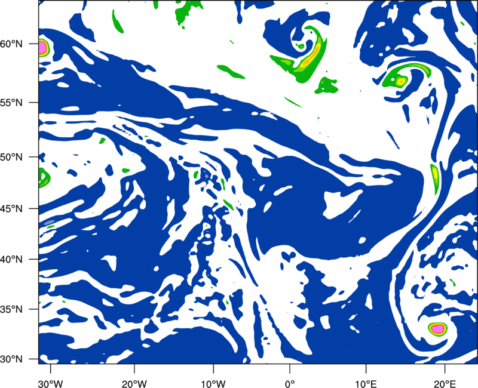
Task: Click the 45°N latitude label
Action: click(x=11, y=208)
